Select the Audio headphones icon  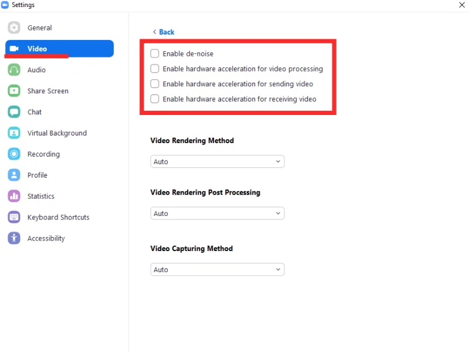pyautogui.click(x=14, y=70)
